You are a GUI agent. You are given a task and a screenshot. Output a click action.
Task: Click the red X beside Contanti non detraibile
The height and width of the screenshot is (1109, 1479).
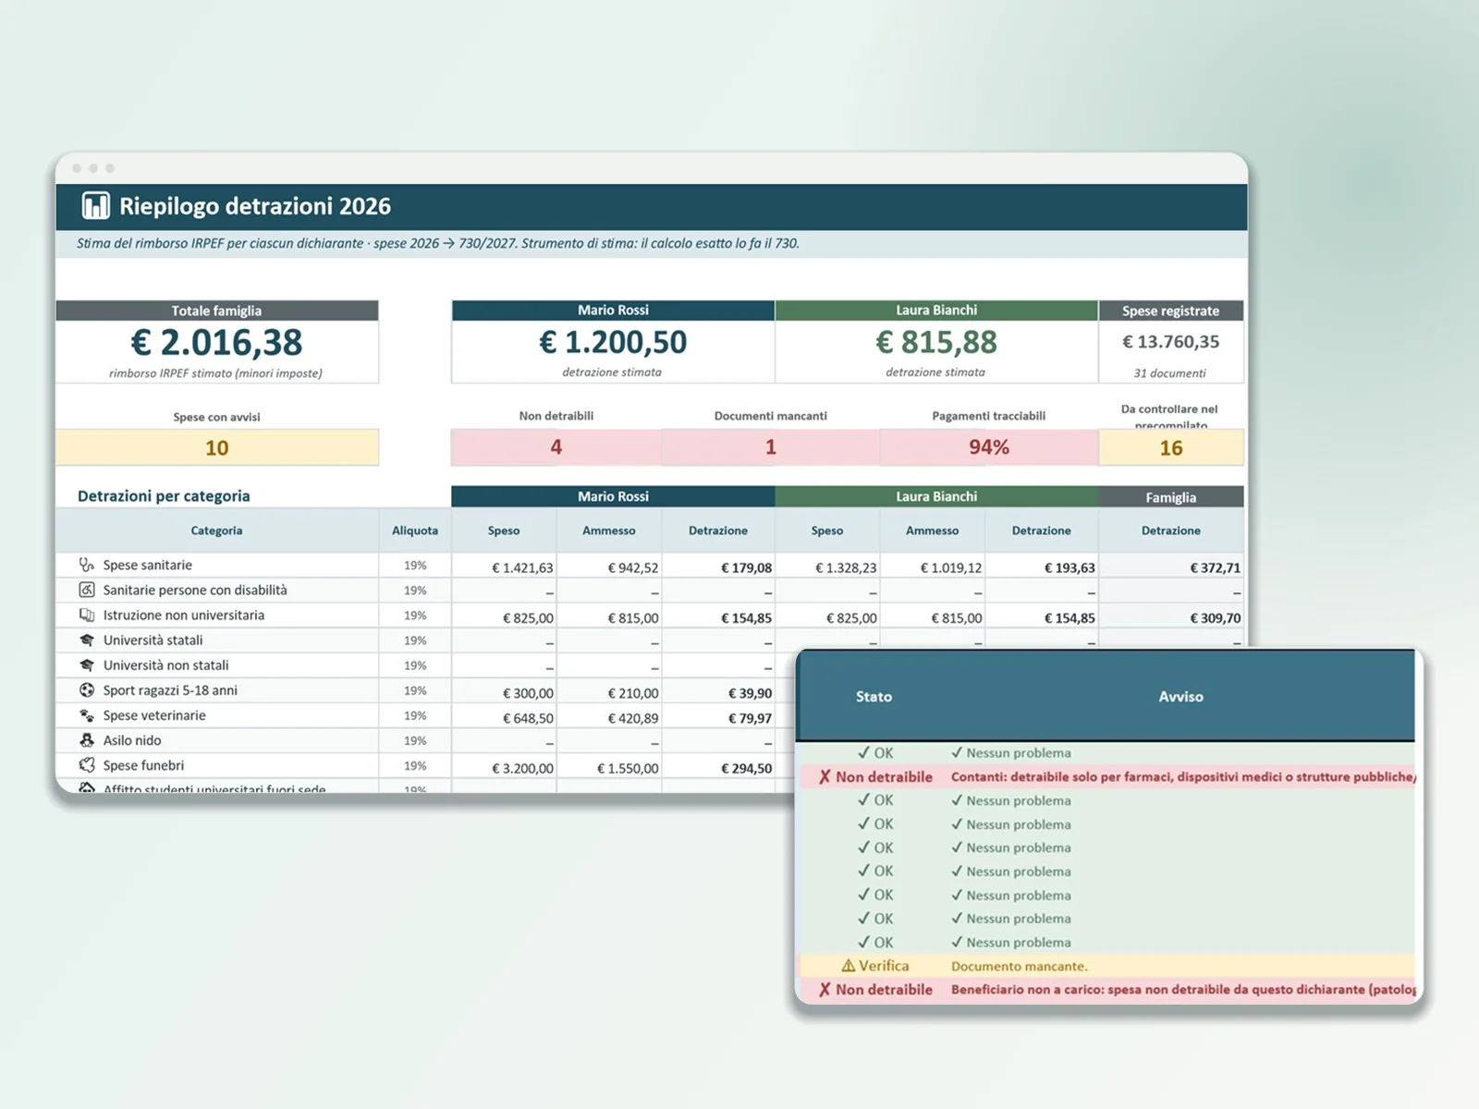pos(825,777)
